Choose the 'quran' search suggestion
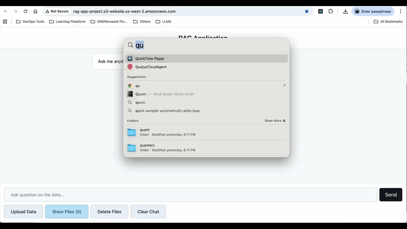The width and height of the screenshot is (407, 229). [x=206, y=102]
